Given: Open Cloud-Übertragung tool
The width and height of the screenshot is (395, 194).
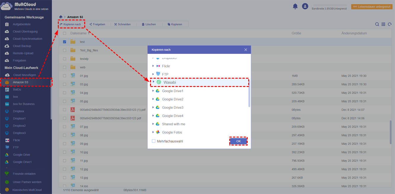Looking at the screenshot, I should pos(25,31).
